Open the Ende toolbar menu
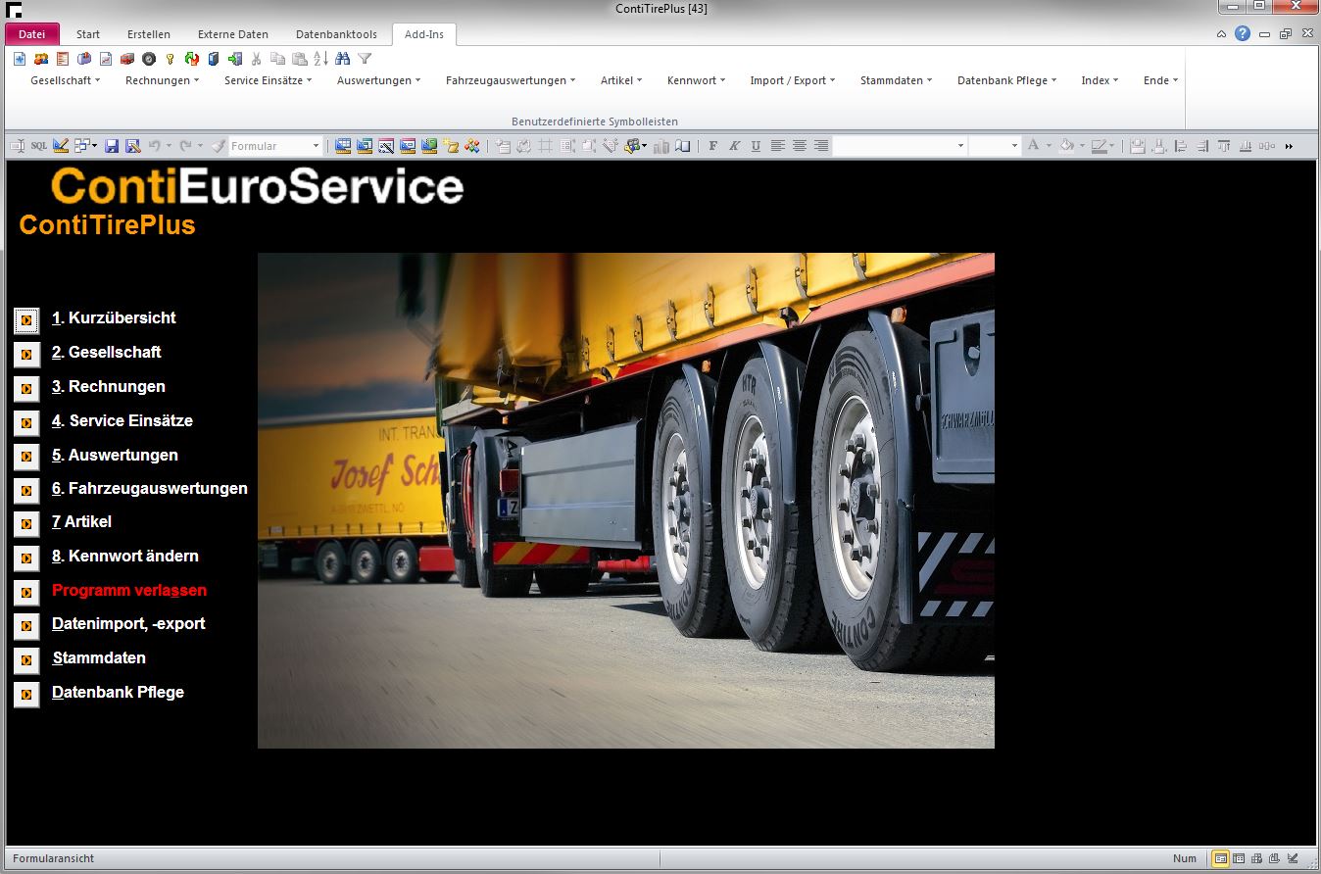1321x874 pixels. tap(1160, 80)
